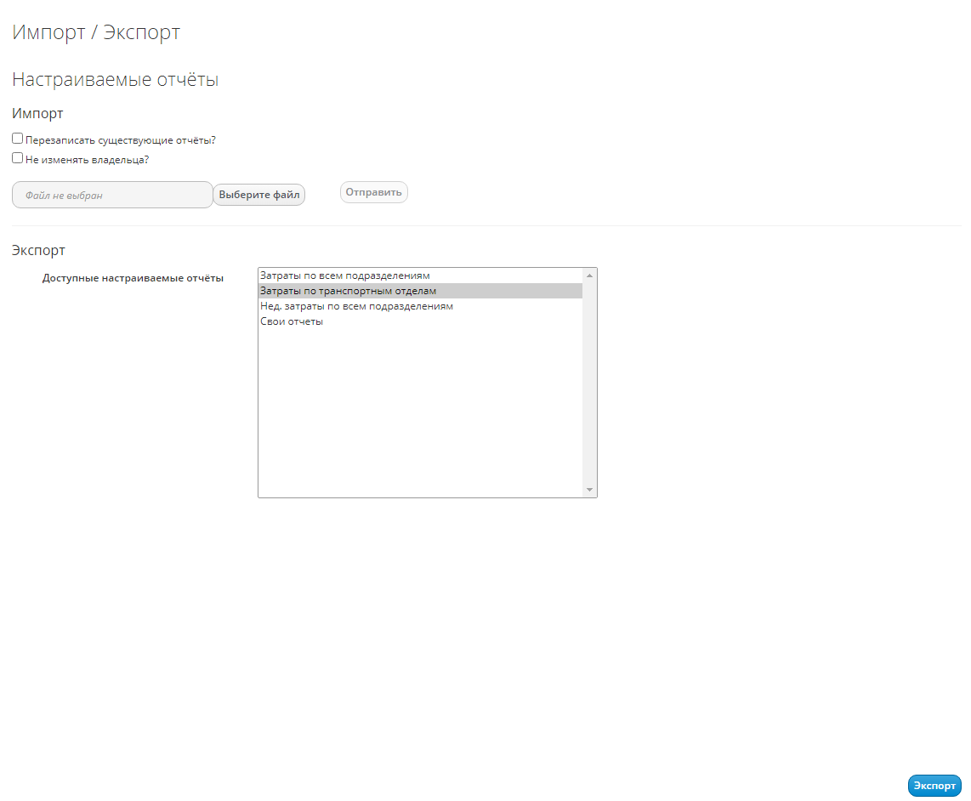Click the "Доступные настраиваемые отчёты" label
The height and width of the screenshot is (801, 971).
point(133,278)
